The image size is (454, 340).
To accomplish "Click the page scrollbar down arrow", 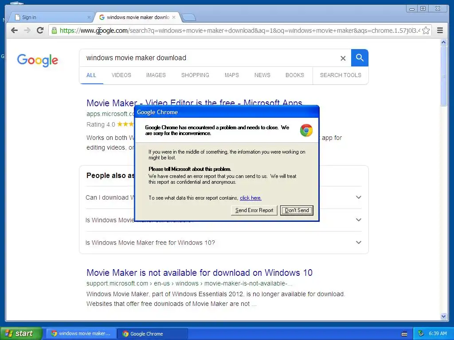I will point(443,316).
